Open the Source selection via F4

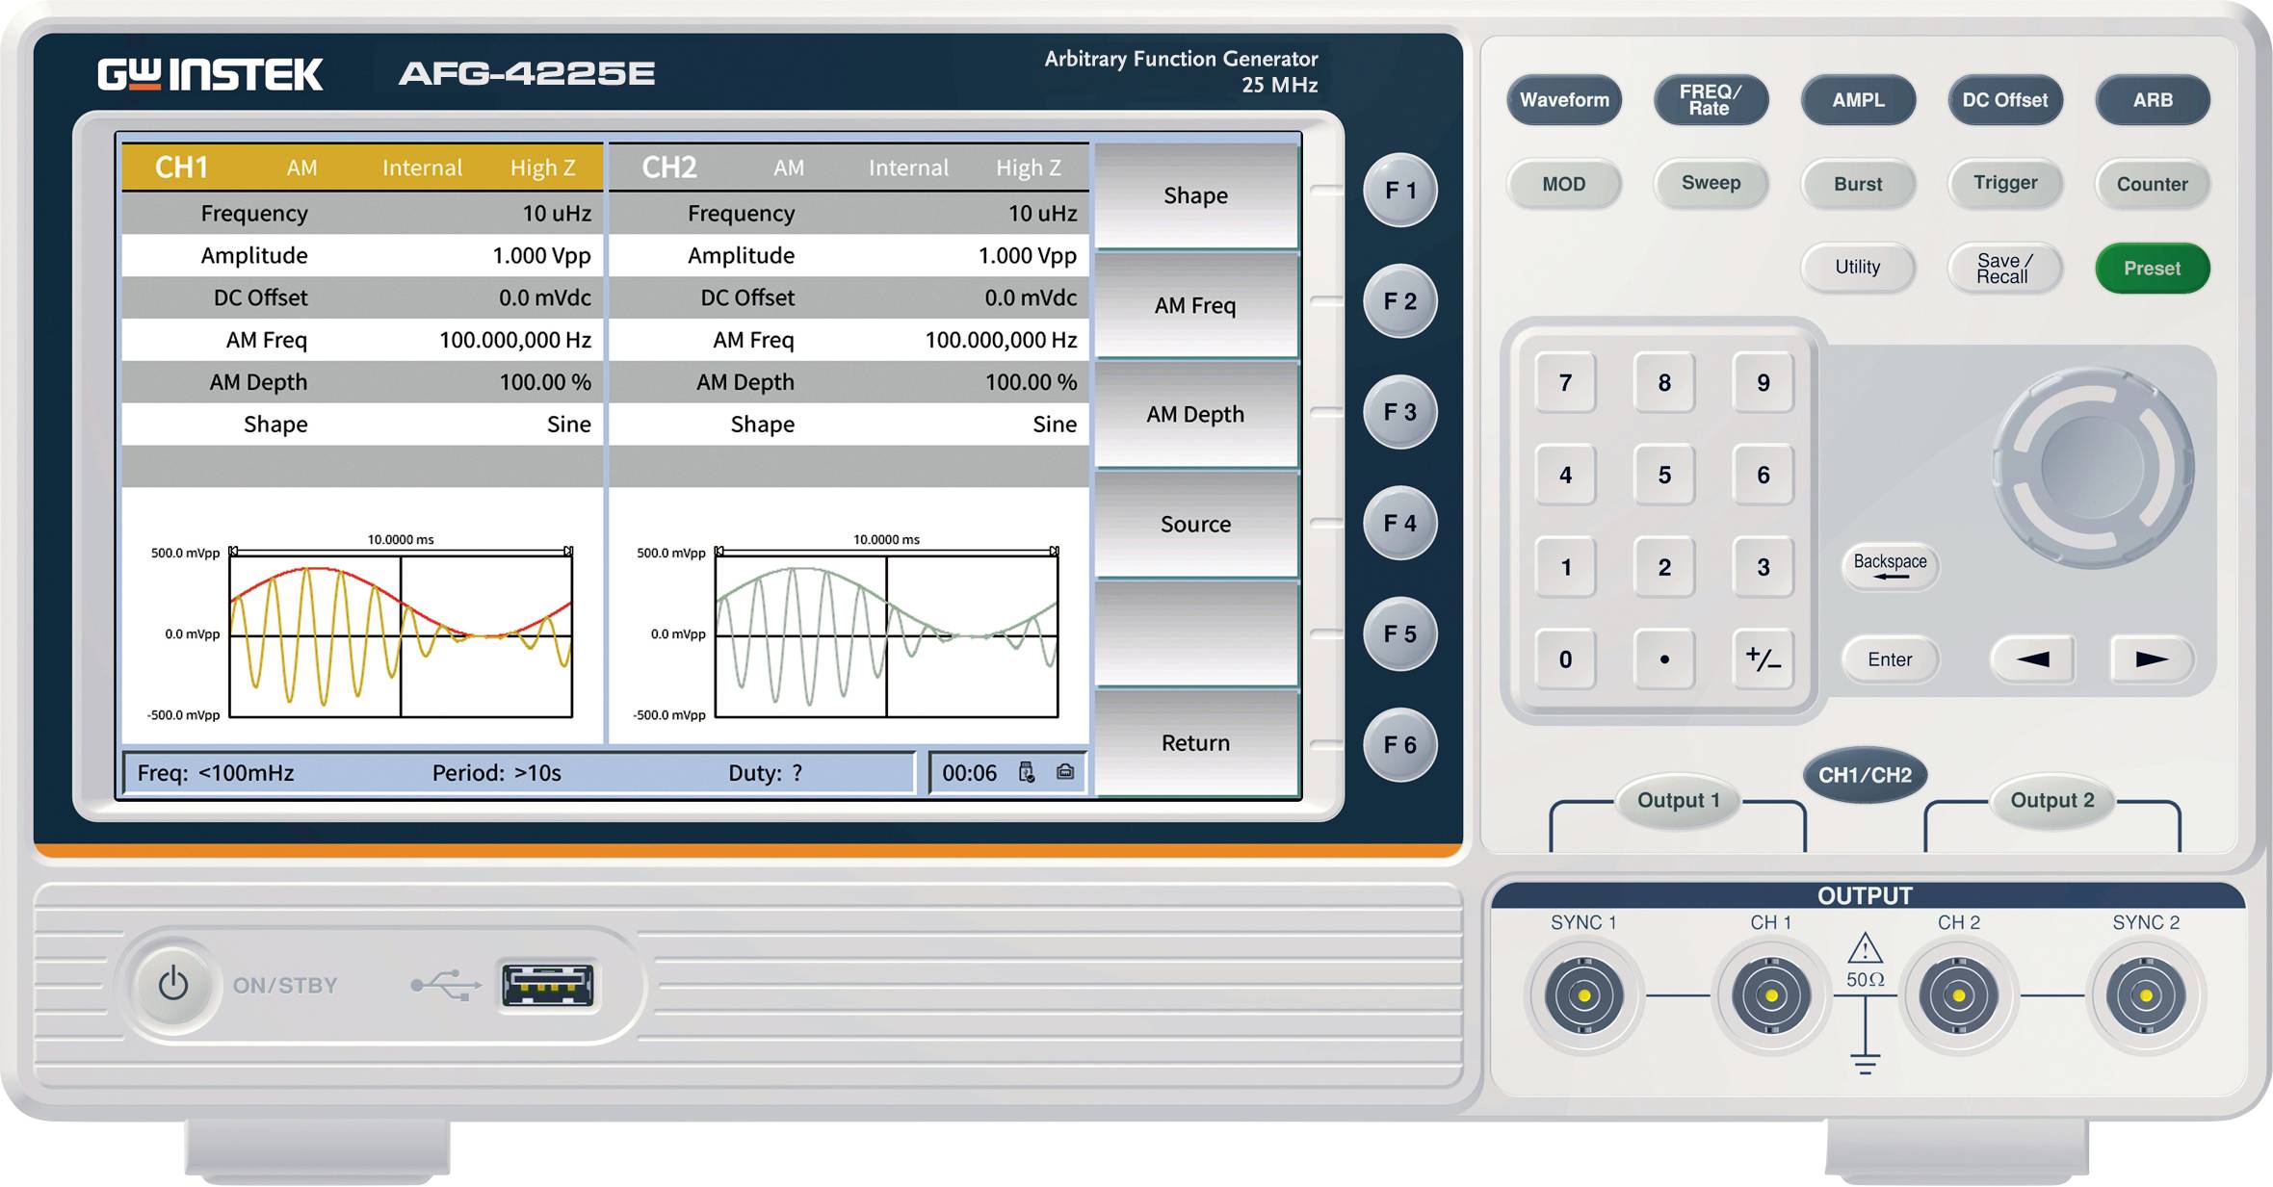(1399, 525)
